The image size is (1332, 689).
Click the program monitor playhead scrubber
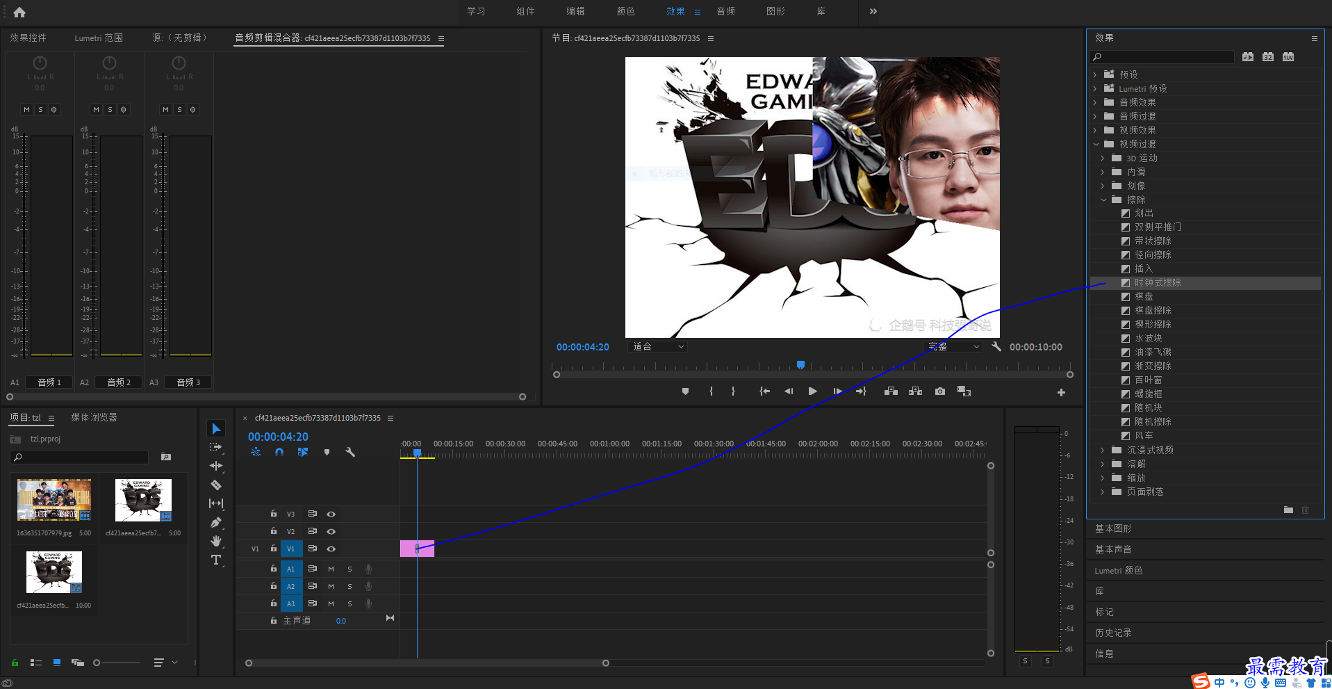pos(800,365)
